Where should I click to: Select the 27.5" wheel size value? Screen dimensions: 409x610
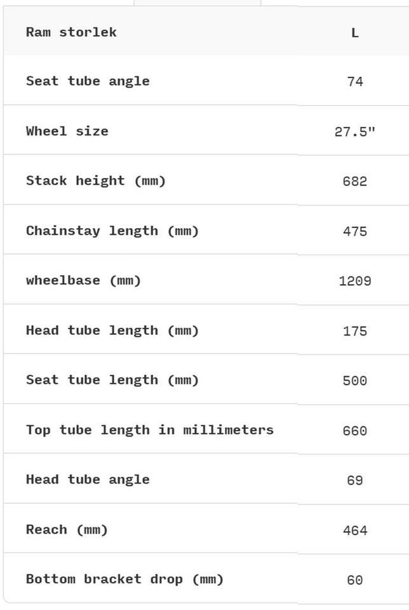[x=354, y=132]
